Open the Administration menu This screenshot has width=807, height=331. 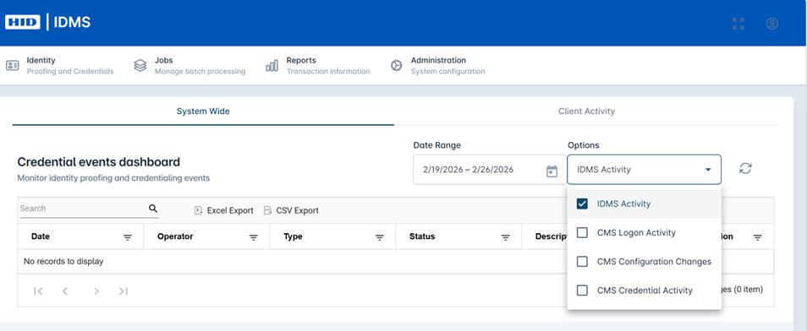437,66
